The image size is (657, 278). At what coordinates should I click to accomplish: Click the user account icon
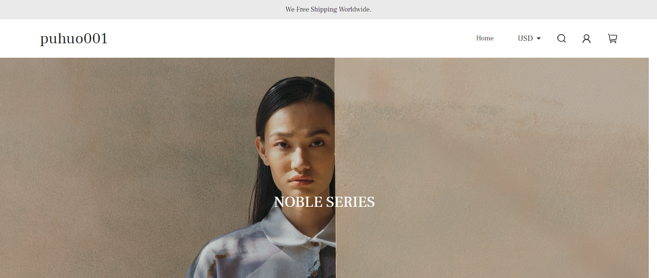click(x=586, y=38)
